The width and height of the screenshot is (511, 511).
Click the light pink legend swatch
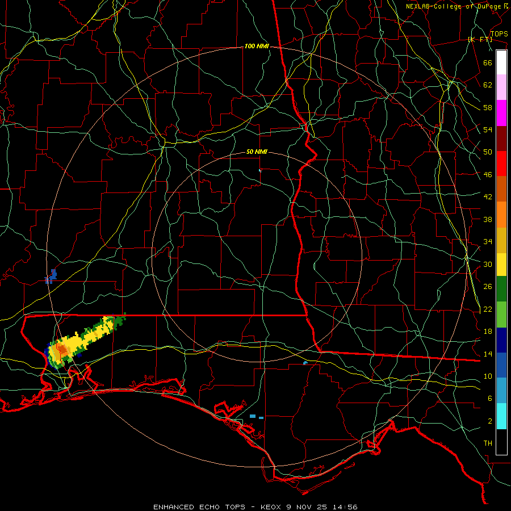[x=501, y=87]
